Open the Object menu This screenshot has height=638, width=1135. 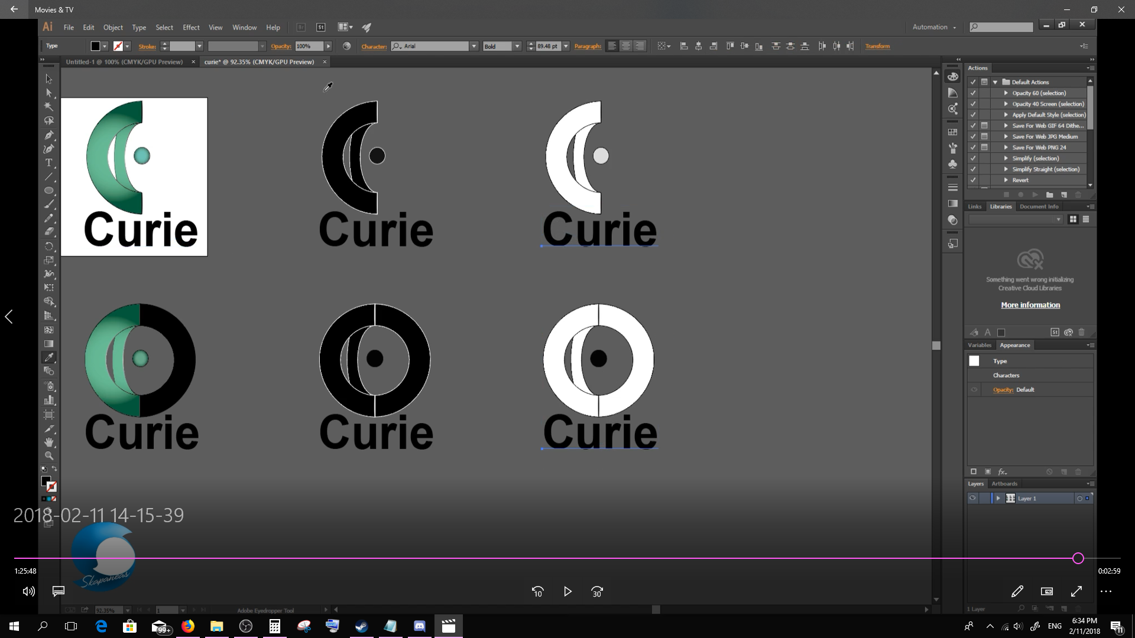pyautogui.click(x=113, y=27)
